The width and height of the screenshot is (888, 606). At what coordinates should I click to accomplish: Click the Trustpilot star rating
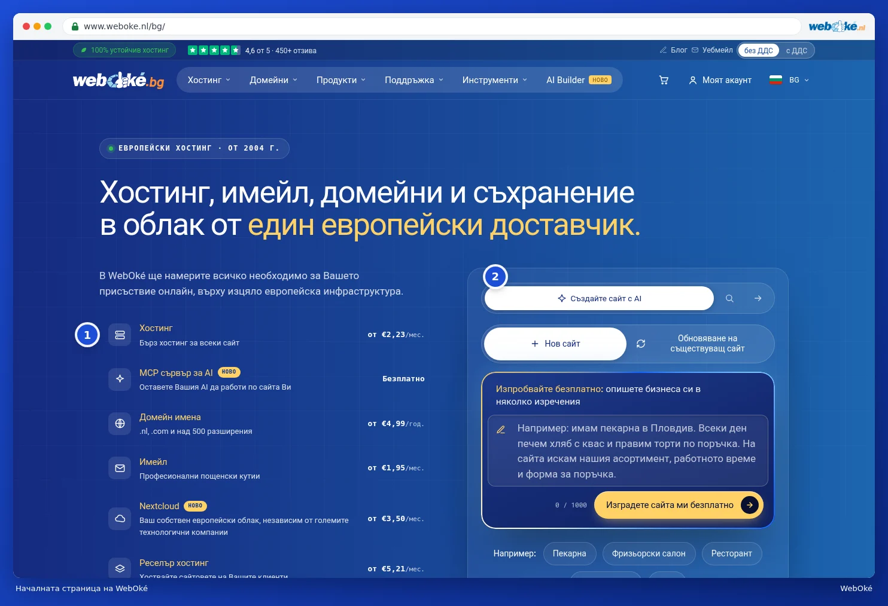click(214, 50)
